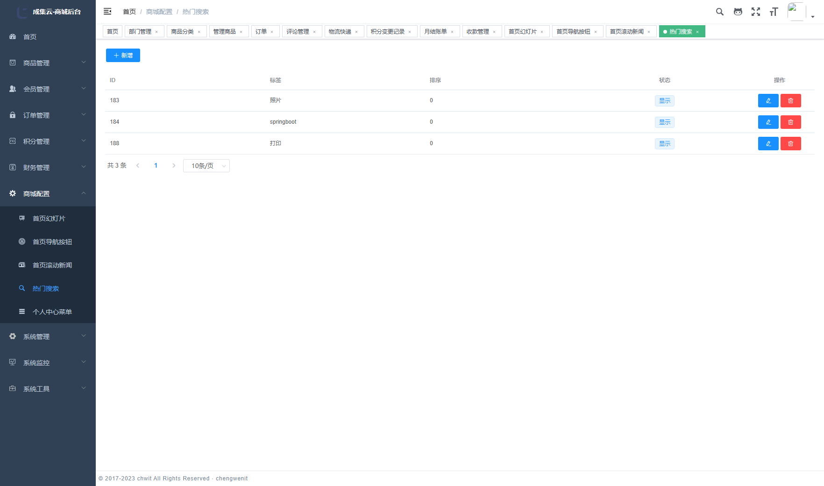Screen dimensions: 824x486
Task: Expand 商品管理 sidebar menu
Action: coord(48,63)
